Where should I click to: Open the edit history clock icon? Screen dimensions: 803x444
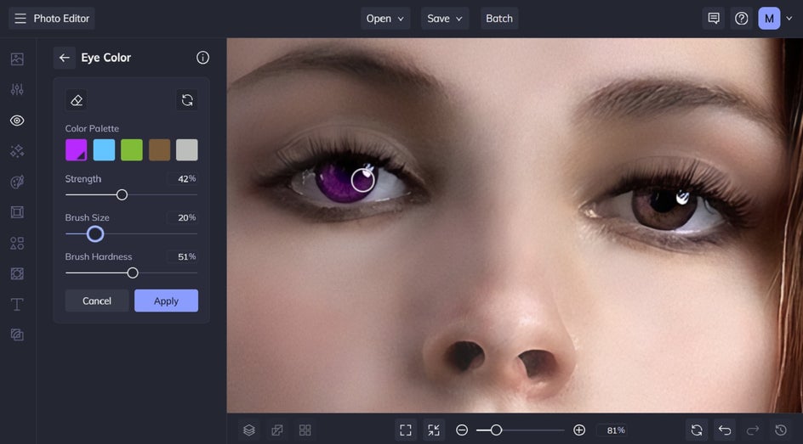click(x=781, y=430)
